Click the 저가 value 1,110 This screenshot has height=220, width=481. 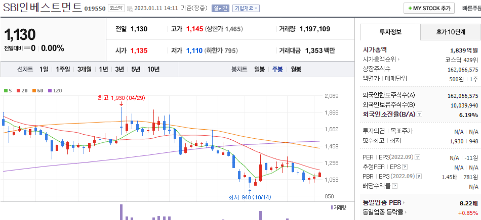click(x=195, y=50)
